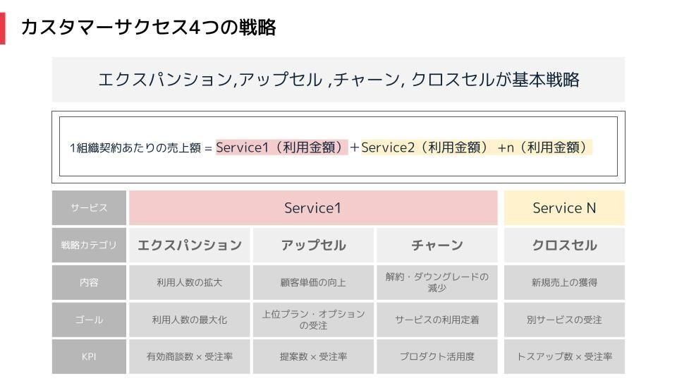Click the 1組織契約あたりの売上額 formula label
This screenshot has width=677, height=381.
tap(135, 147)
